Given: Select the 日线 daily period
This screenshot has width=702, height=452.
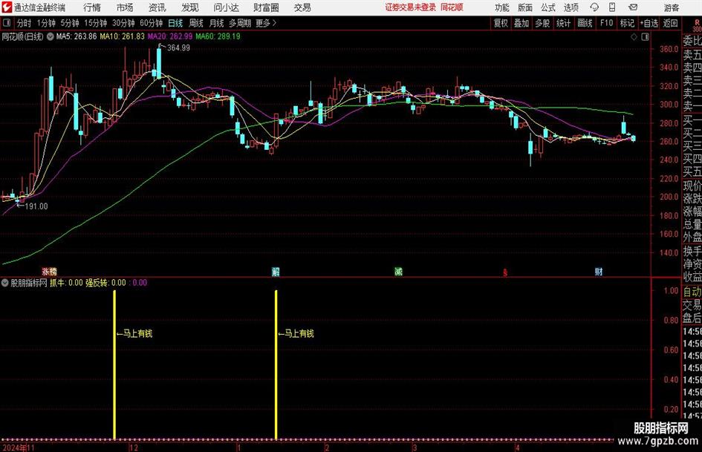Looking at the screenshot, I should (175, 23).
